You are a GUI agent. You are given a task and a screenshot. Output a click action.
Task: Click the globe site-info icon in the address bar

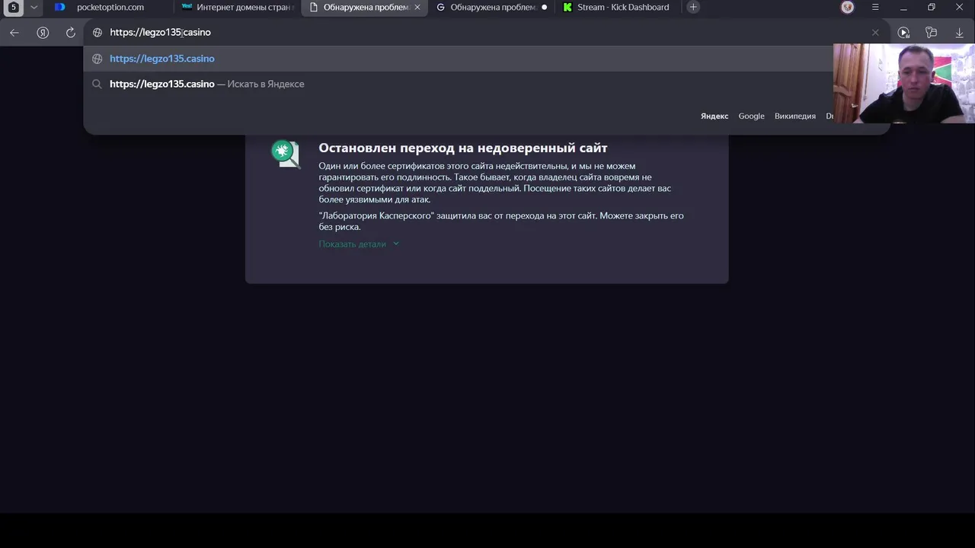click(x=97, y=33)
